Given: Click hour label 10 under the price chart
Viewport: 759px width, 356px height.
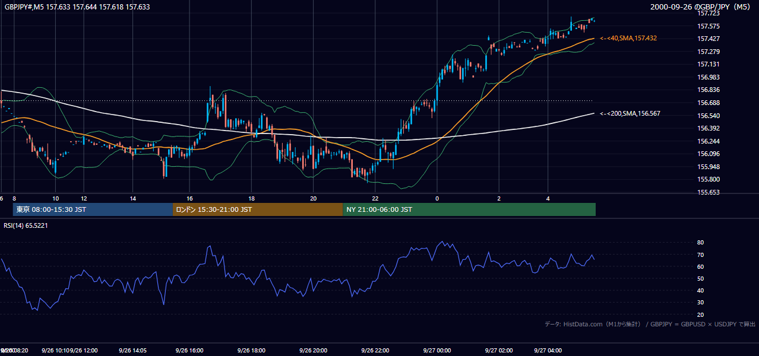Looking at the screenshot, I should (x=55, y=198).
